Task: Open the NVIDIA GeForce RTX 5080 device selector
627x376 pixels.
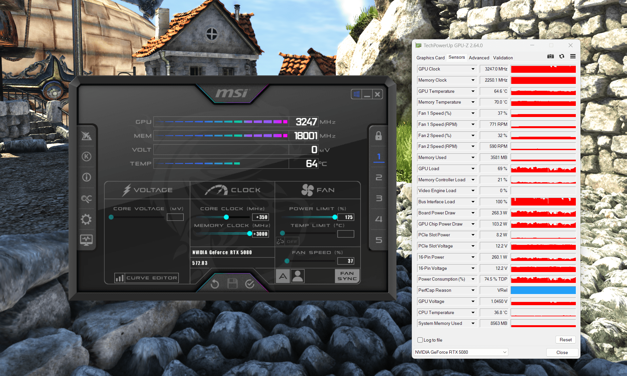Action: 461,352
